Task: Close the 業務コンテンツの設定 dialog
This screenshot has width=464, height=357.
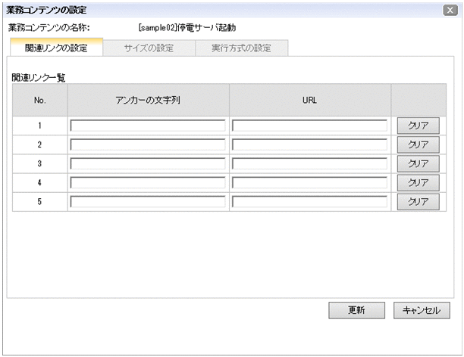Action: [x=450, y=11]
